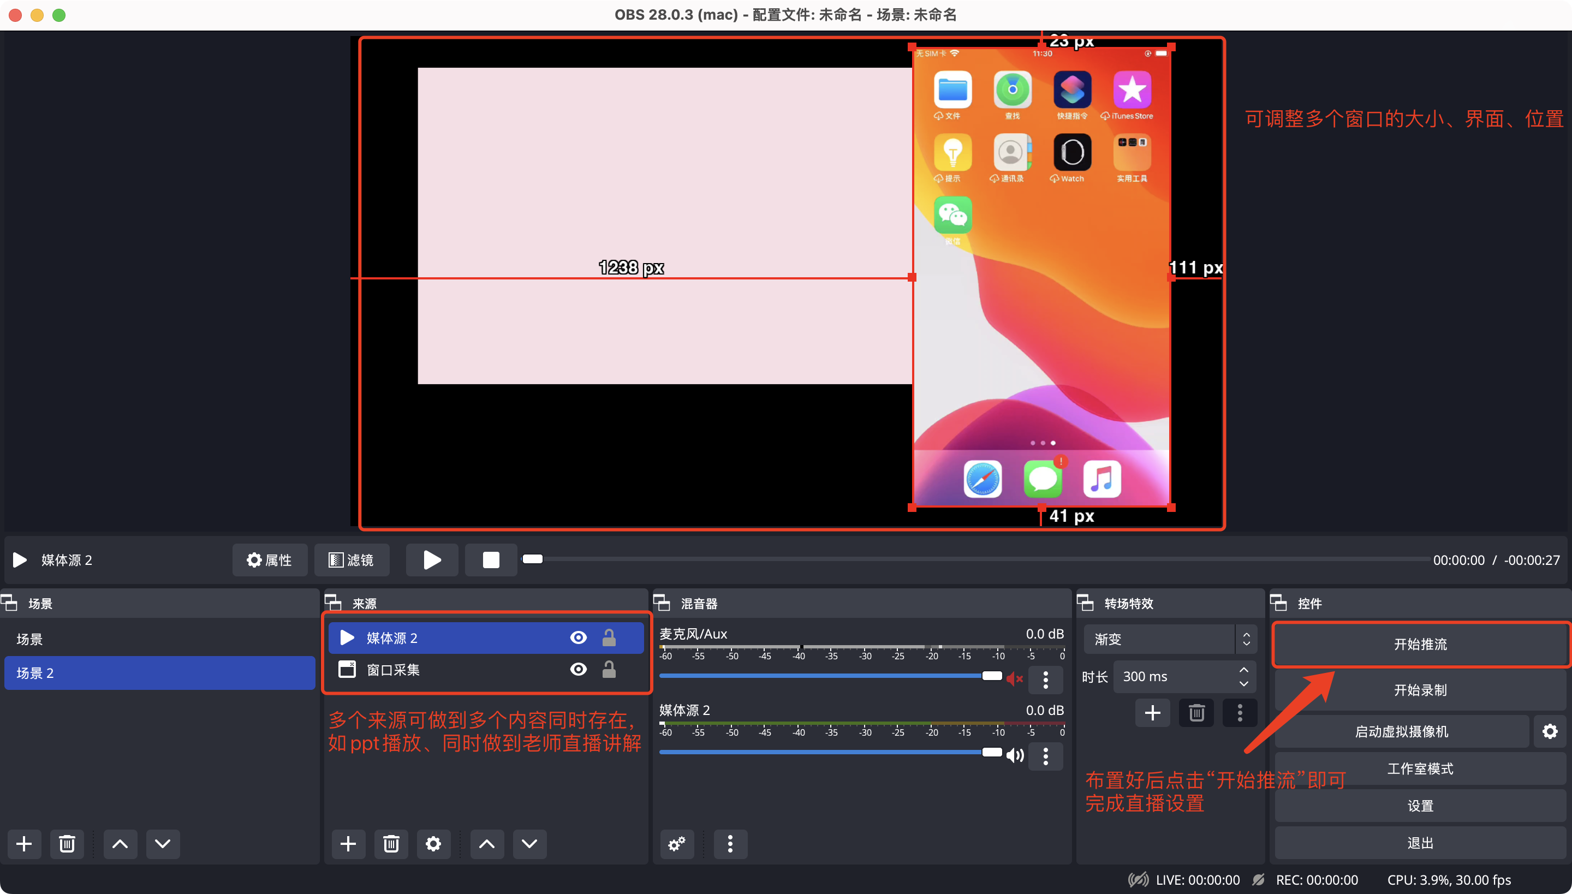This screenshot has height=894, width=1572.
Task: Increase the 300 ms duration stepper
Action: coord(1243,670)
